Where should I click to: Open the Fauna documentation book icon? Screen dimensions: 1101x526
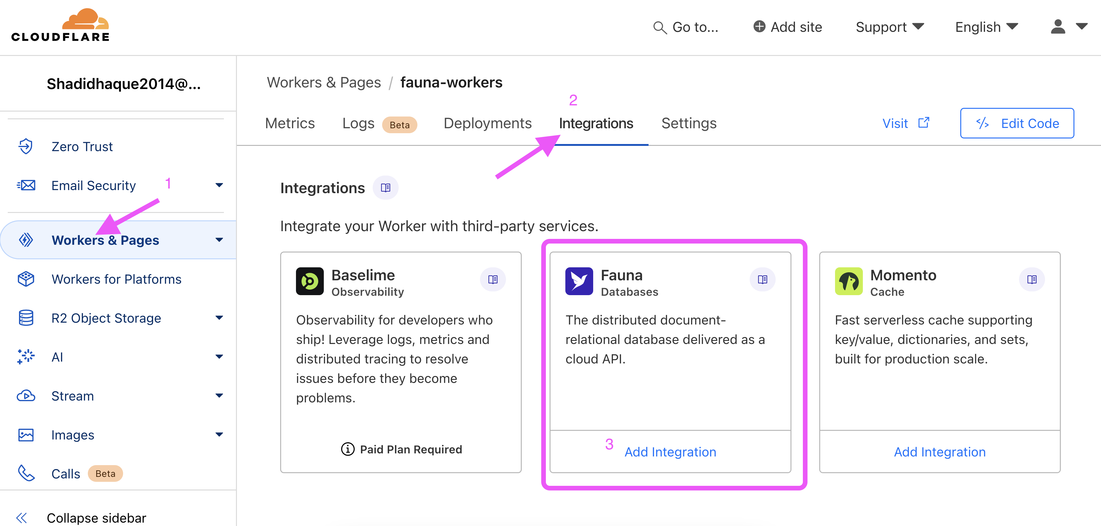pyautogui.click(x=762, y=279)
